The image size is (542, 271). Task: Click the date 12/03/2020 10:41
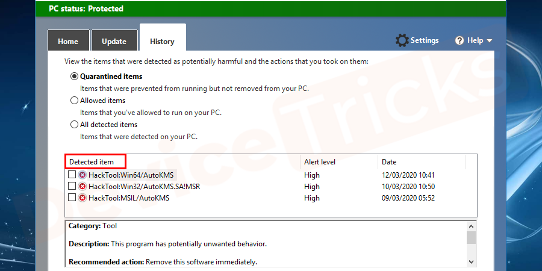tap(408, 175)
